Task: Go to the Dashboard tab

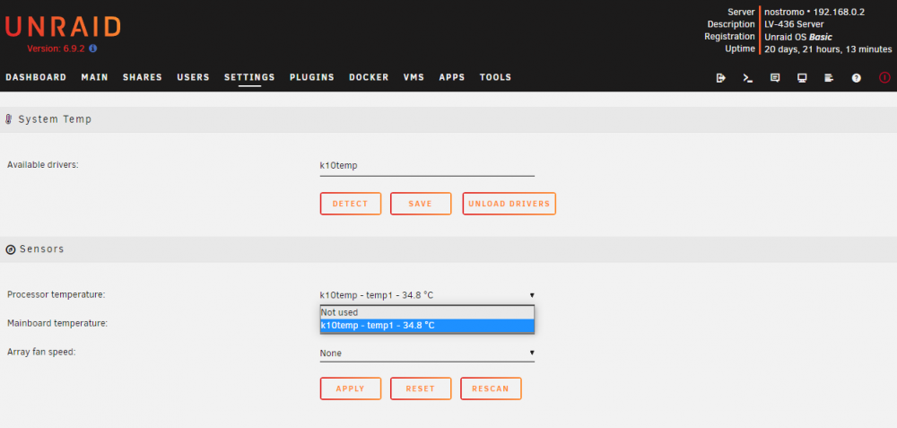Action: pos(36,77)
